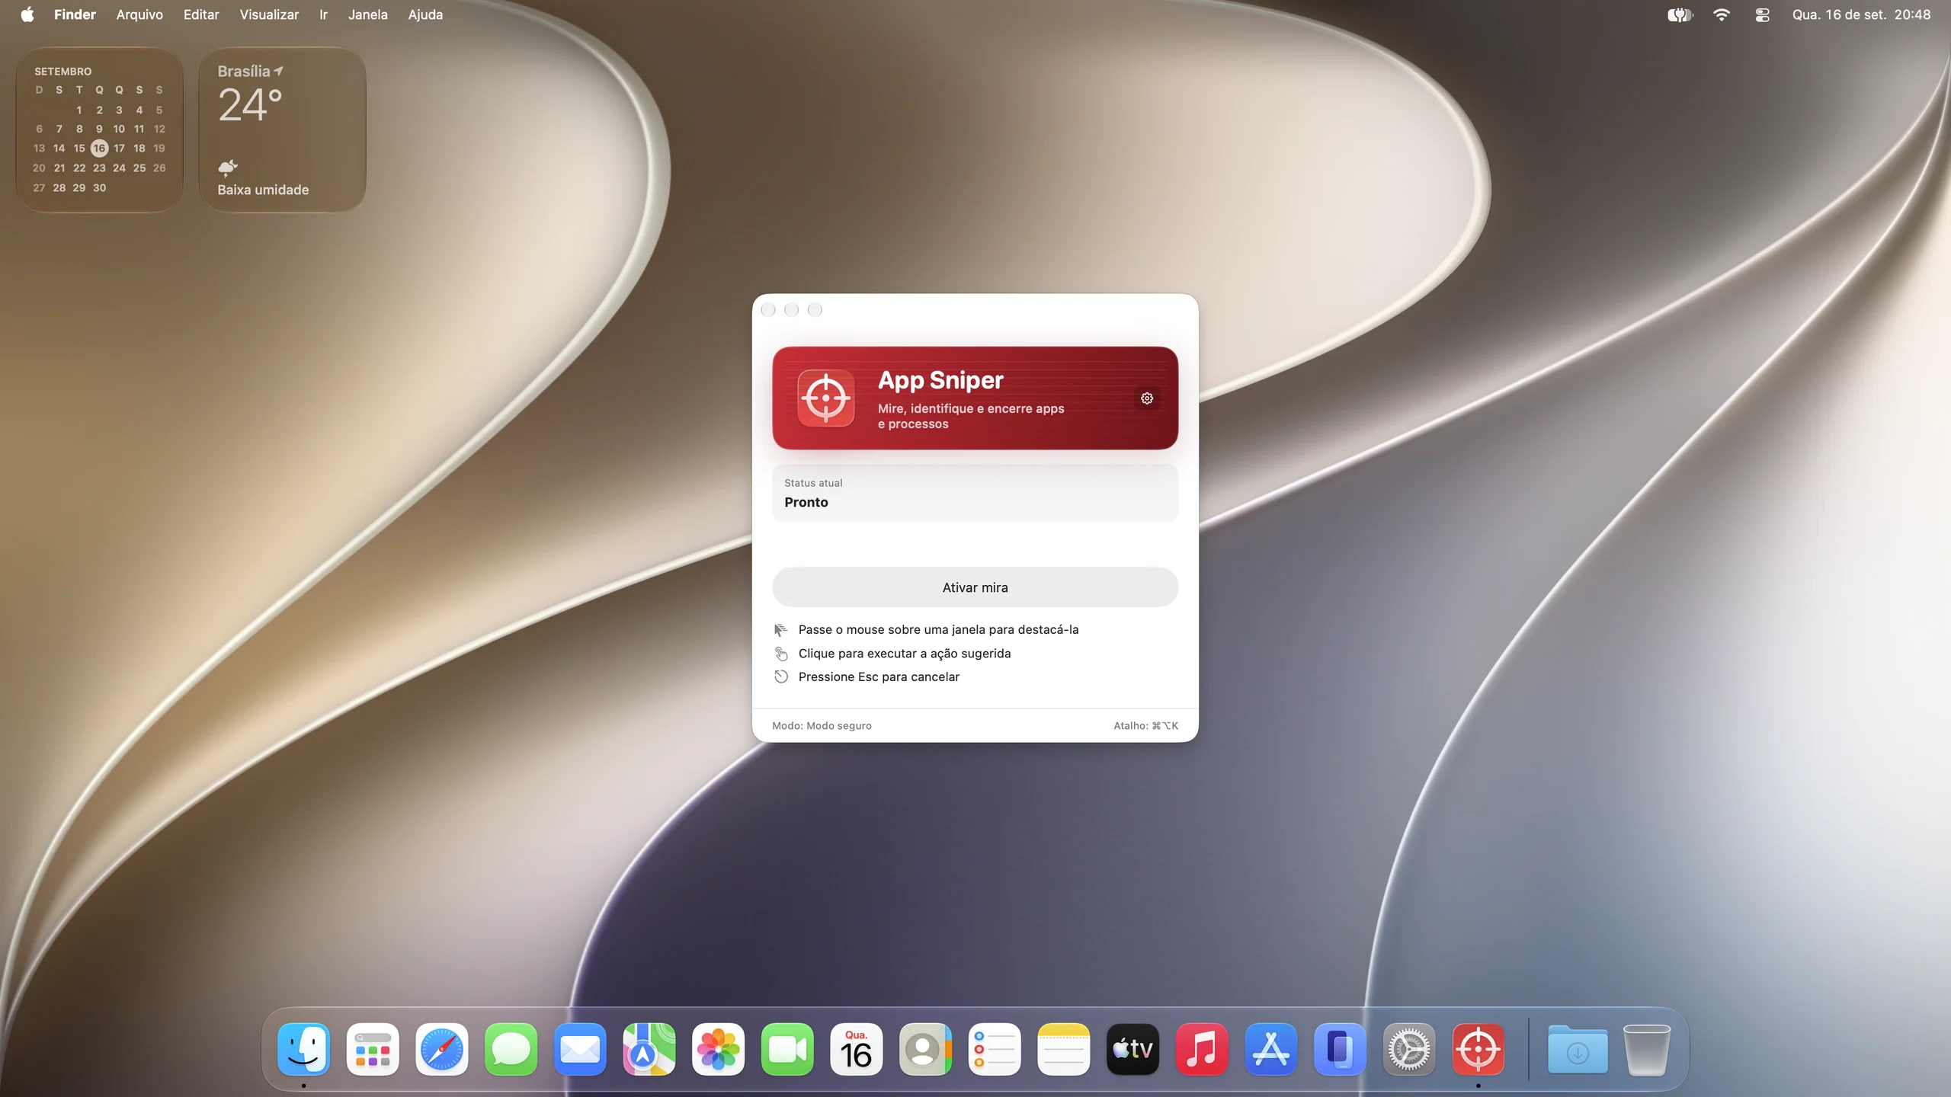Screen dimensions: 1951x1097
Task: Open System Settings from the Dock
Action: pos(1409,1049)
